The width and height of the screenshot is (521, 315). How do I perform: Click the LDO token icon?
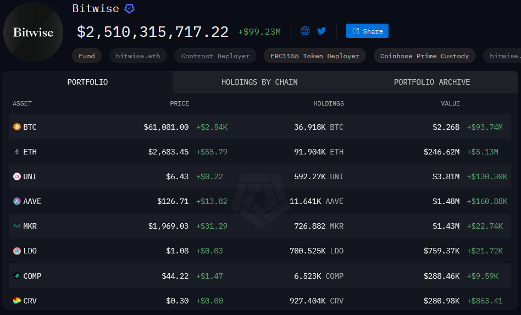click(x=16, y=251)
